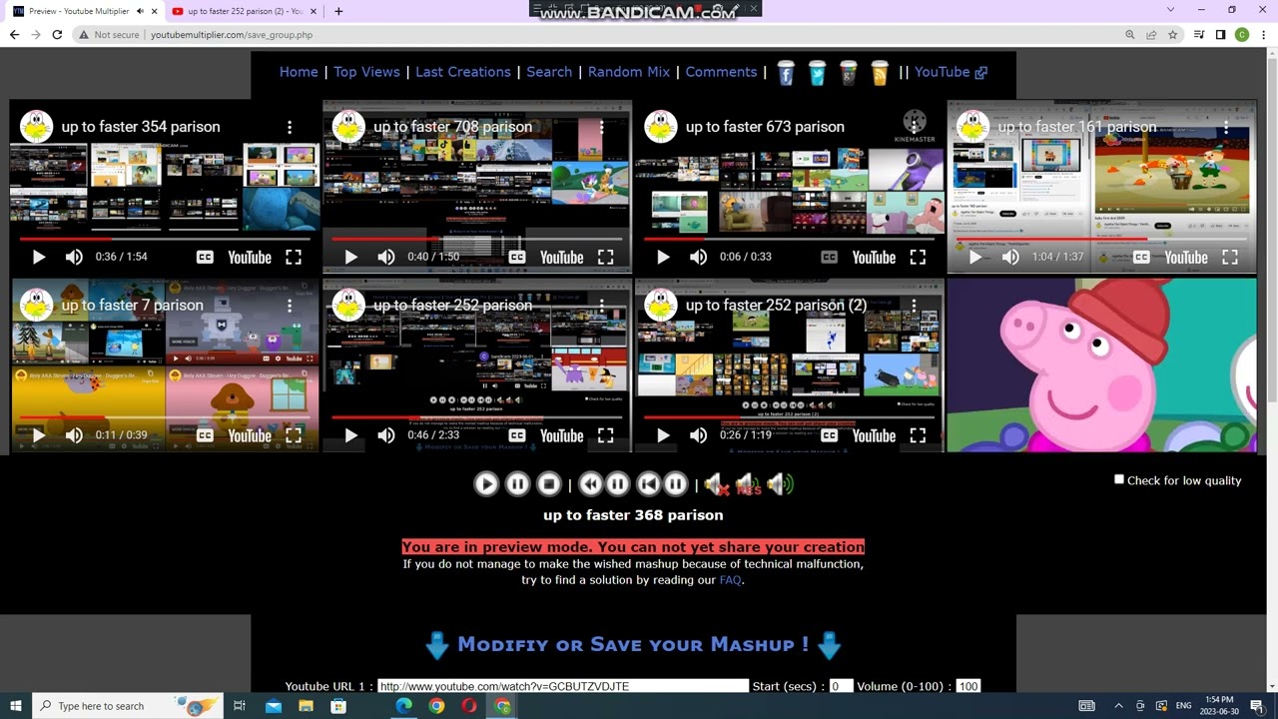Go to the Home link
Screen dimensions: 1278x719
pyautogui.click(x=299, y=72)
